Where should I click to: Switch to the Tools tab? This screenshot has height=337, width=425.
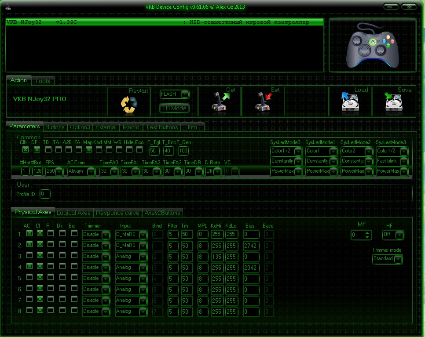coord(43,81)
